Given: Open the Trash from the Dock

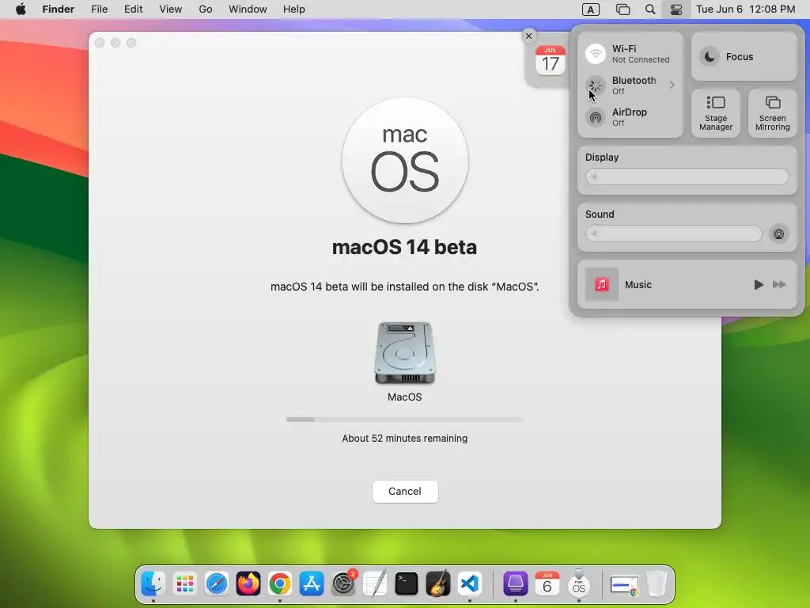Looking at the screenshot, I should coord(657,584).
